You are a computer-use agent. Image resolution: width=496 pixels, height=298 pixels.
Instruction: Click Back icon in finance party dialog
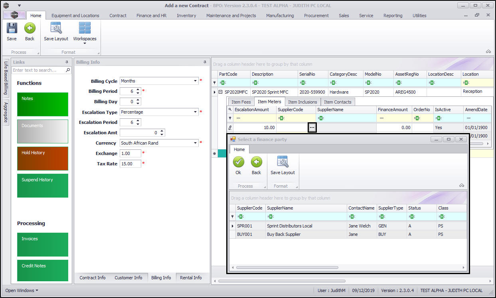256,162
